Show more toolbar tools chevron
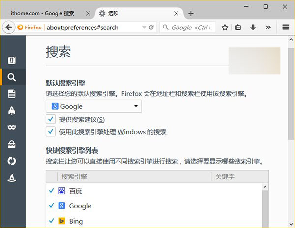This screenshot has height=228, width=295. tap(268, 28)
